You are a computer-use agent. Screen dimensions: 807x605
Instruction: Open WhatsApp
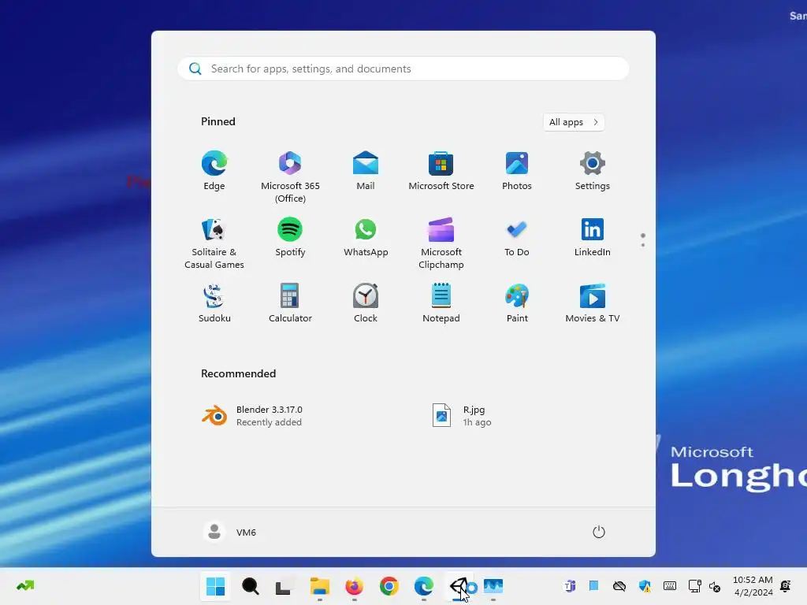366,238
